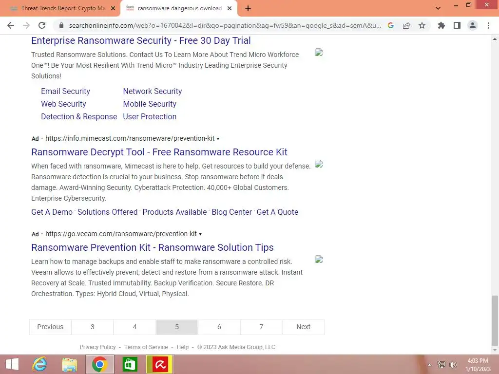Open Detection & Response sitelink

click(79, 117)
